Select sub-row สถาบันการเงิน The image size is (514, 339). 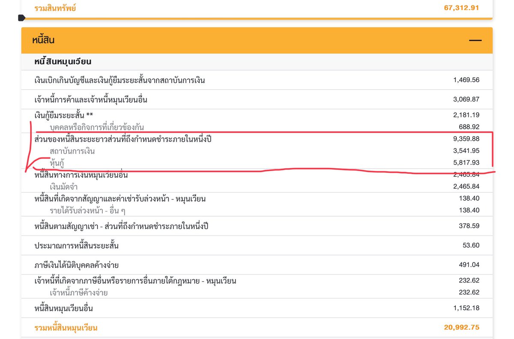pyautogui.click(x=257, y=151)
